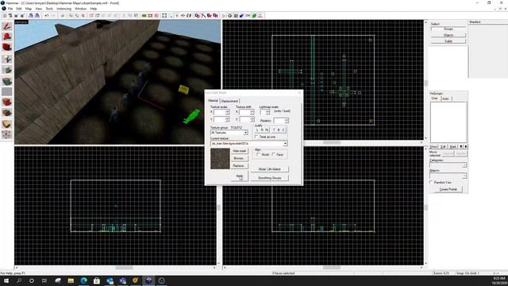Click the Texture shift Y input field
The image size is (508, 286).
point(244,120)
